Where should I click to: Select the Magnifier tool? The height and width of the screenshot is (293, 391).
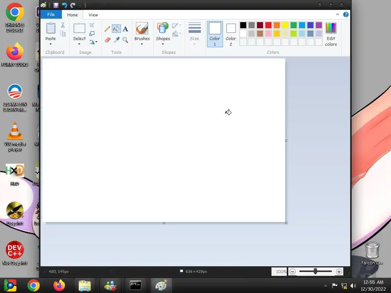[x=125, y=40]
